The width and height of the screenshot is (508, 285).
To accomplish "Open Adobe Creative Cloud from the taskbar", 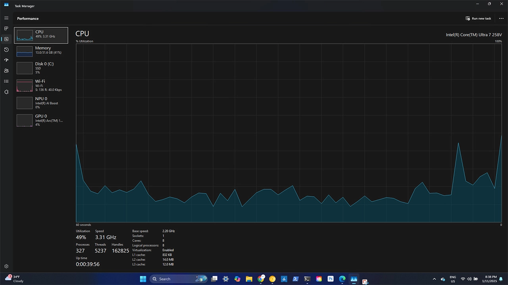I will coord(319,279).
